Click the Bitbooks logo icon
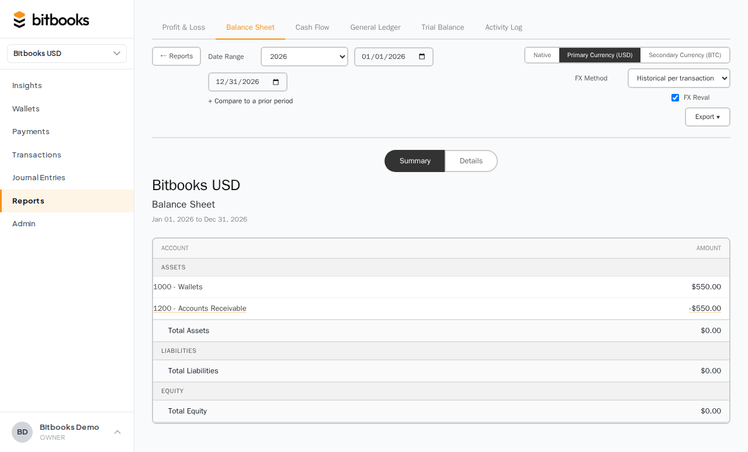Screen dimensions: 748x452 click(19, 20)
